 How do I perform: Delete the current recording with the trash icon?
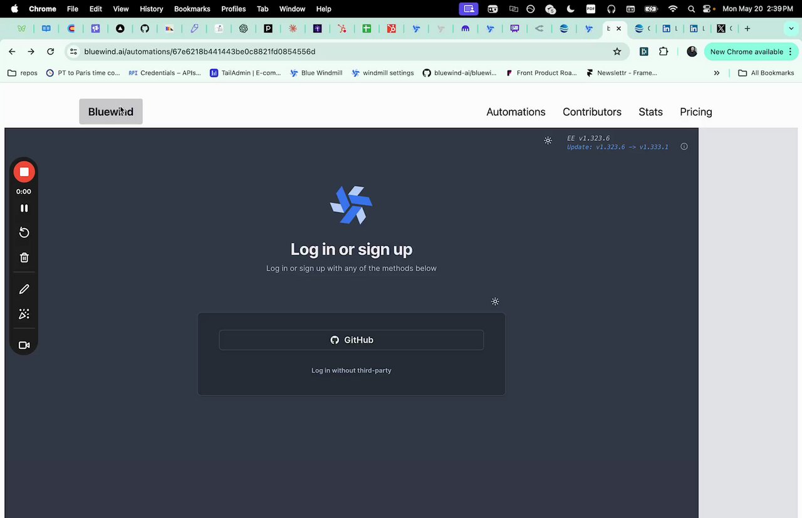[x=24, y=257]
